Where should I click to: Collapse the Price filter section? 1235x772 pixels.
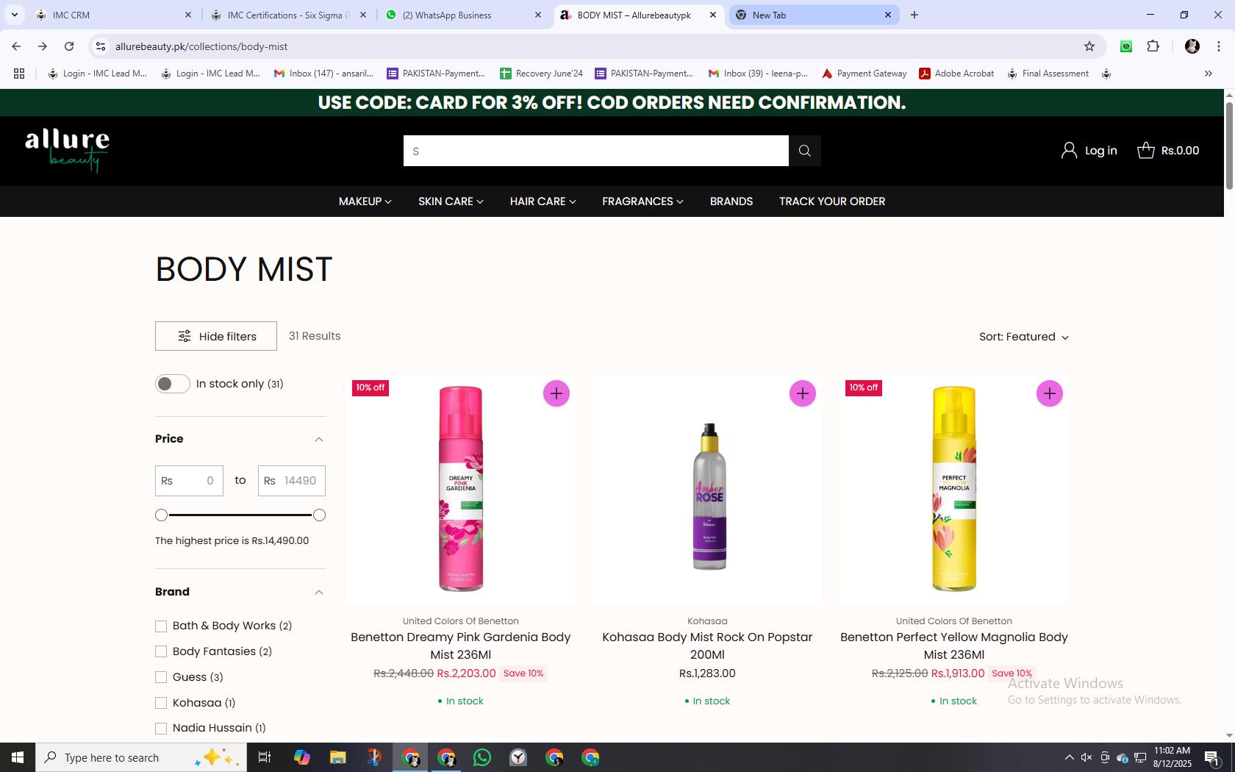pos(319,439)
